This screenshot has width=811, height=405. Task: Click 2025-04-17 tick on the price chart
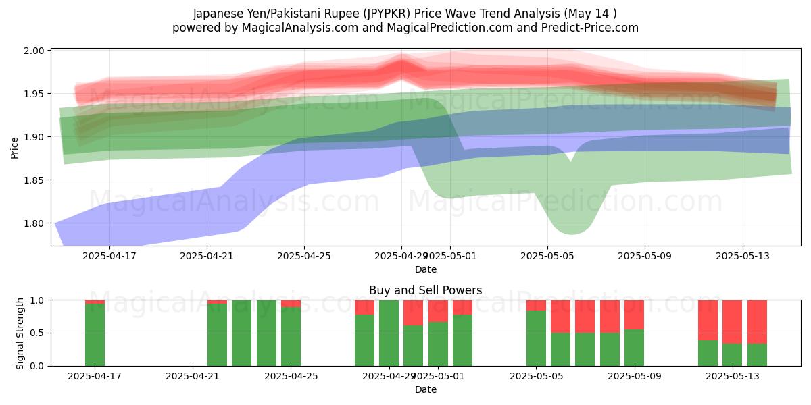pos(109,256)
